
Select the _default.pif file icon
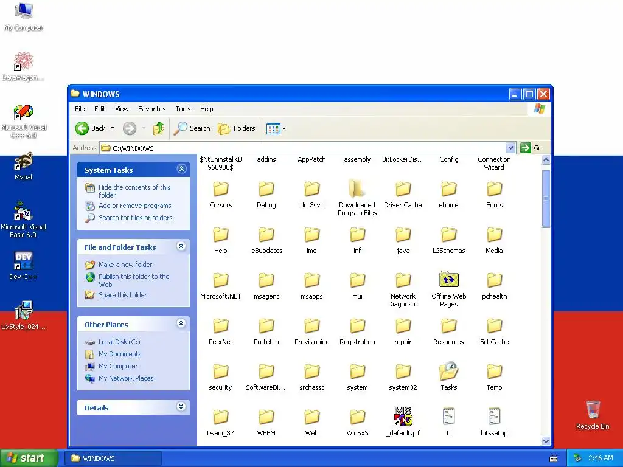coord(403,416)
